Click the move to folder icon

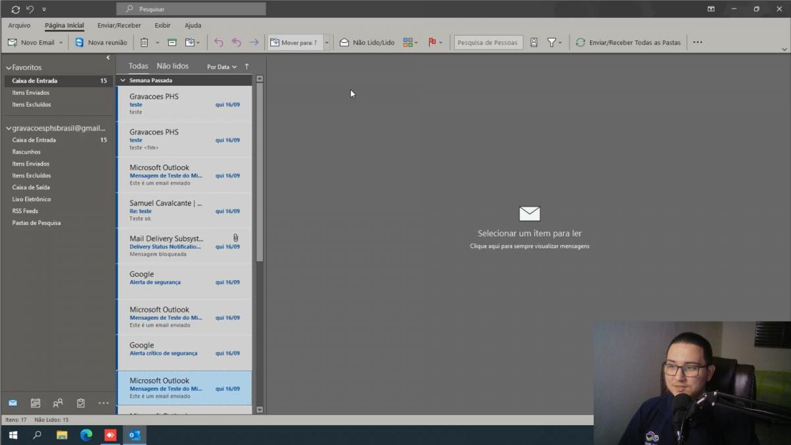pyautogui.click(x=192, y=42)
